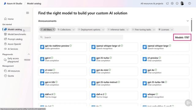Viewport: 196px width, 110px height.
Task: Click the whisper model icon
Action: [145, 95]
